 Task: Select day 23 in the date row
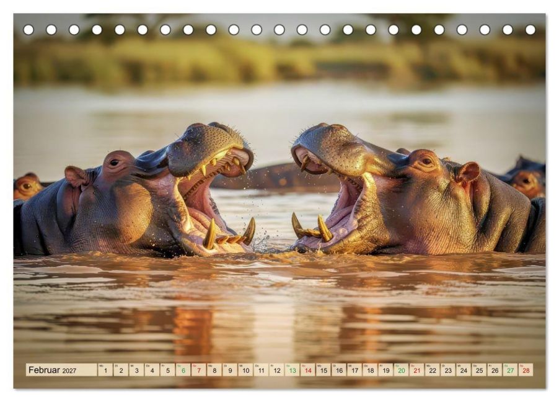point(448,370)
